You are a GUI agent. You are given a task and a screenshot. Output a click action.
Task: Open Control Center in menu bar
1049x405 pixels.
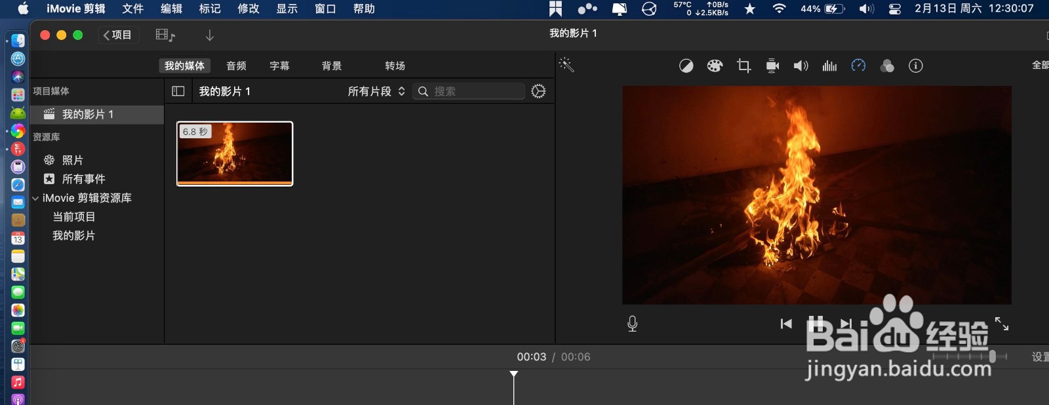click(x=895, y=9)
